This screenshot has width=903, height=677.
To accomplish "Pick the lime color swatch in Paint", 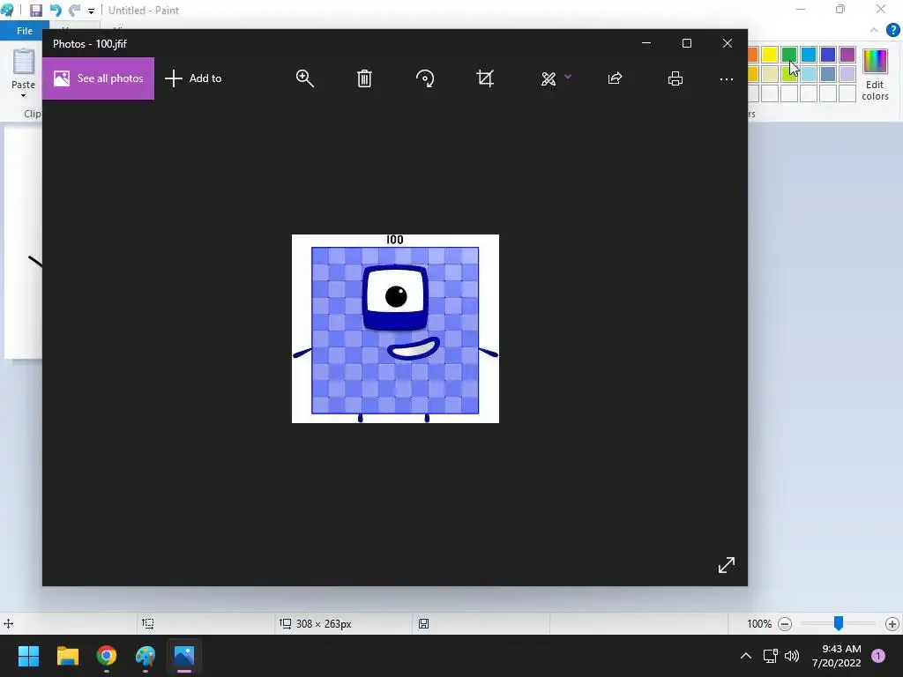I will point(789,74).
